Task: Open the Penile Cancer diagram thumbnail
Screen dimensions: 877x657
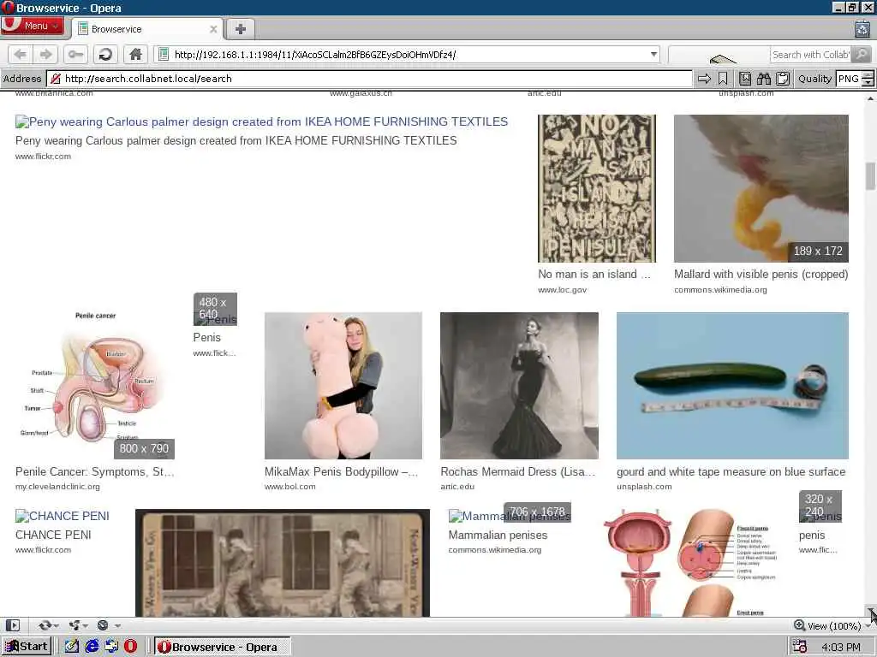Action: tap(95, 386)
